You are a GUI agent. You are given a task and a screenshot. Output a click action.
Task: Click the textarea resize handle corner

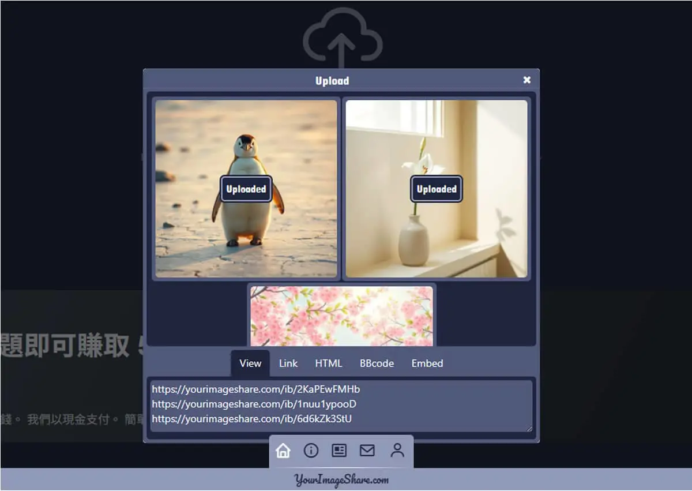(x=528, y=428)
